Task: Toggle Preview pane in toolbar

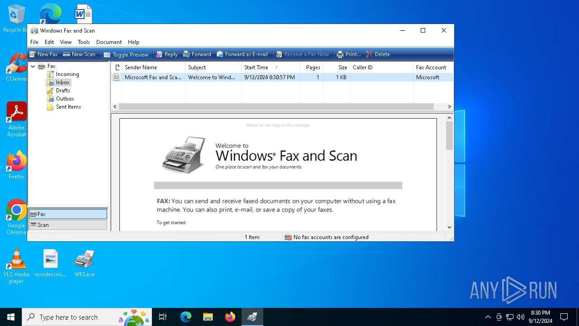Action: pyautogui.click(x=126, y=54)
